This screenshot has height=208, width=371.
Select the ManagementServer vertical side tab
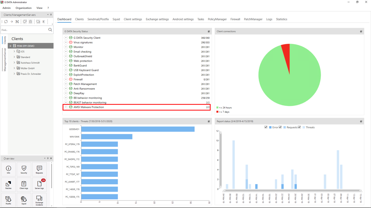click(x=5, y=60)
